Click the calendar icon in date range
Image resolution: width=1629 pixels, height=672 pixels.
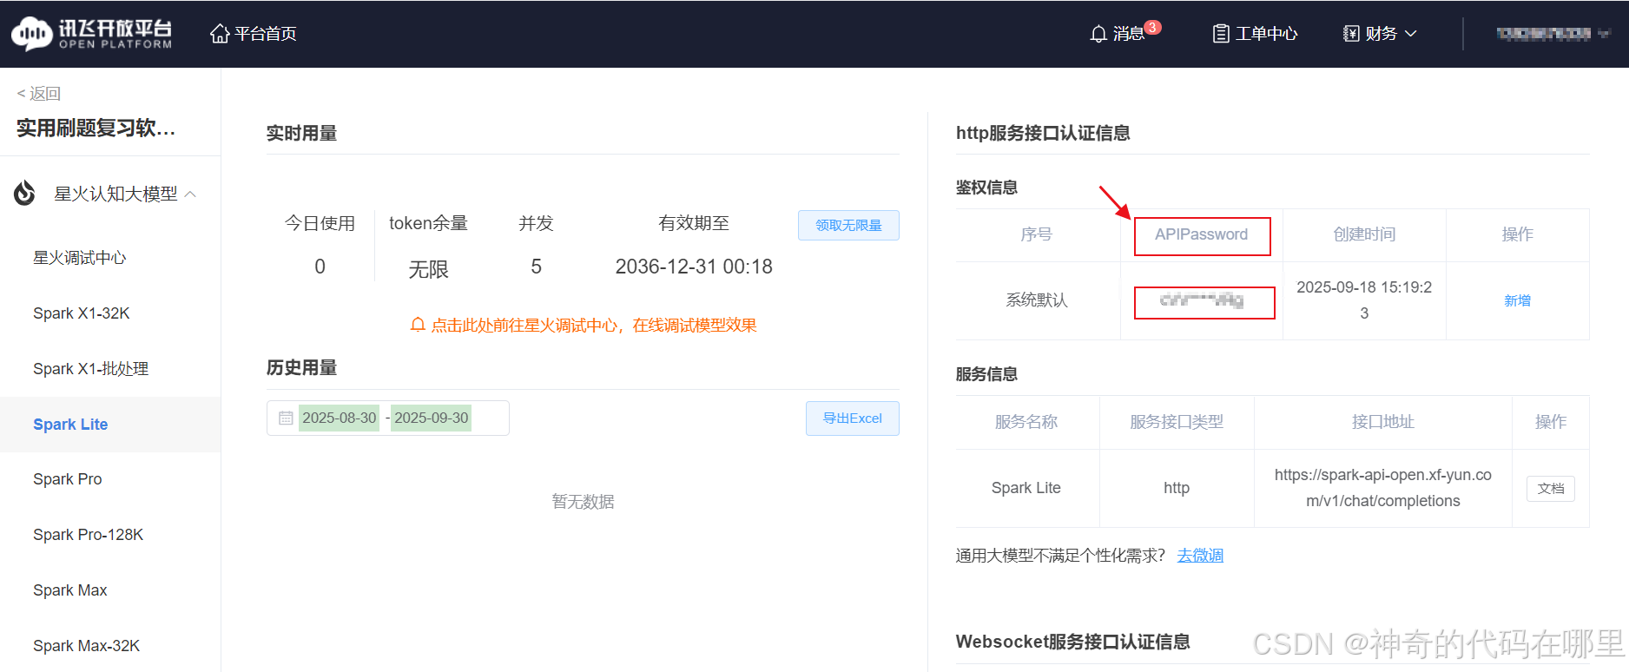286,418
